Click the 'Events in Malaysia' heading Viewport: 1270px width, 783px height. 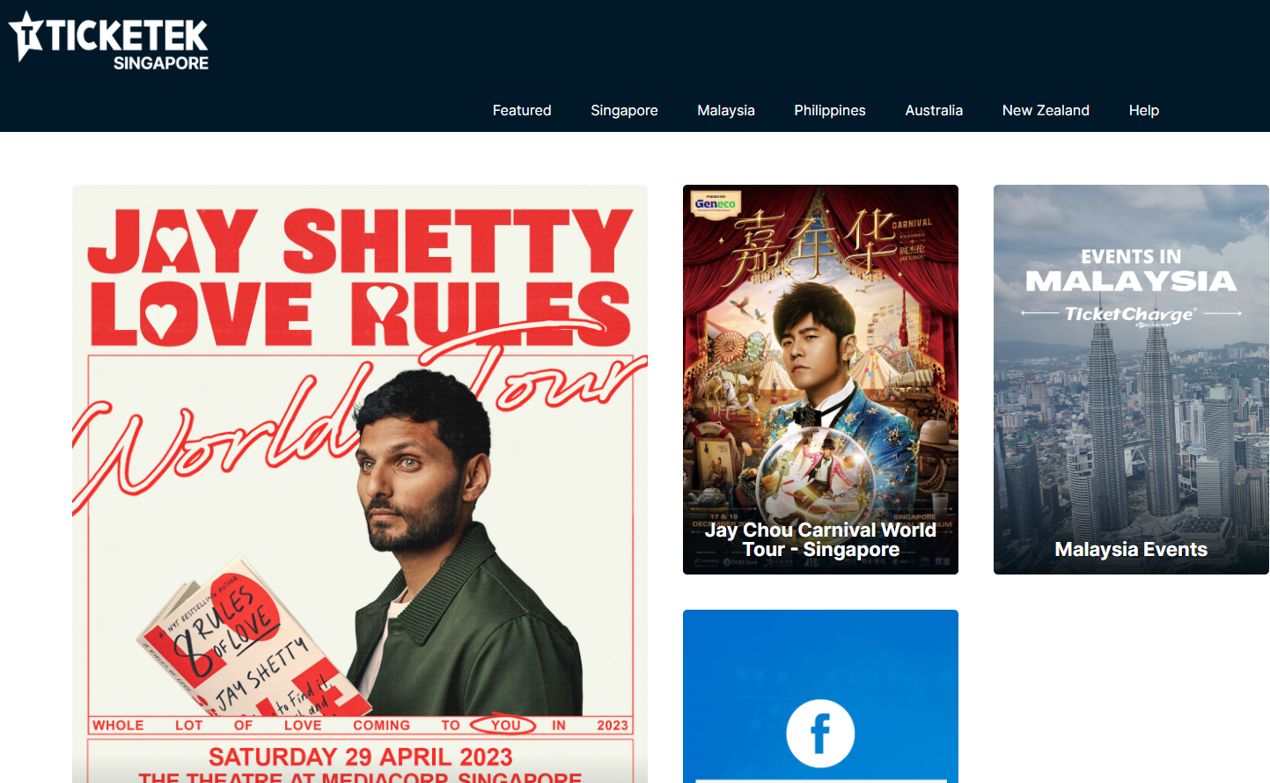tap(1131, 271)
